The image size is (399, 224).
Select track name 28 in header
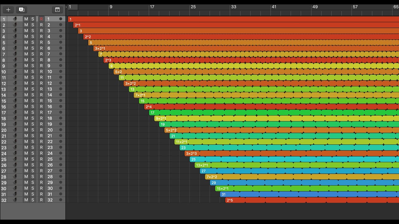tap(50, 176)
